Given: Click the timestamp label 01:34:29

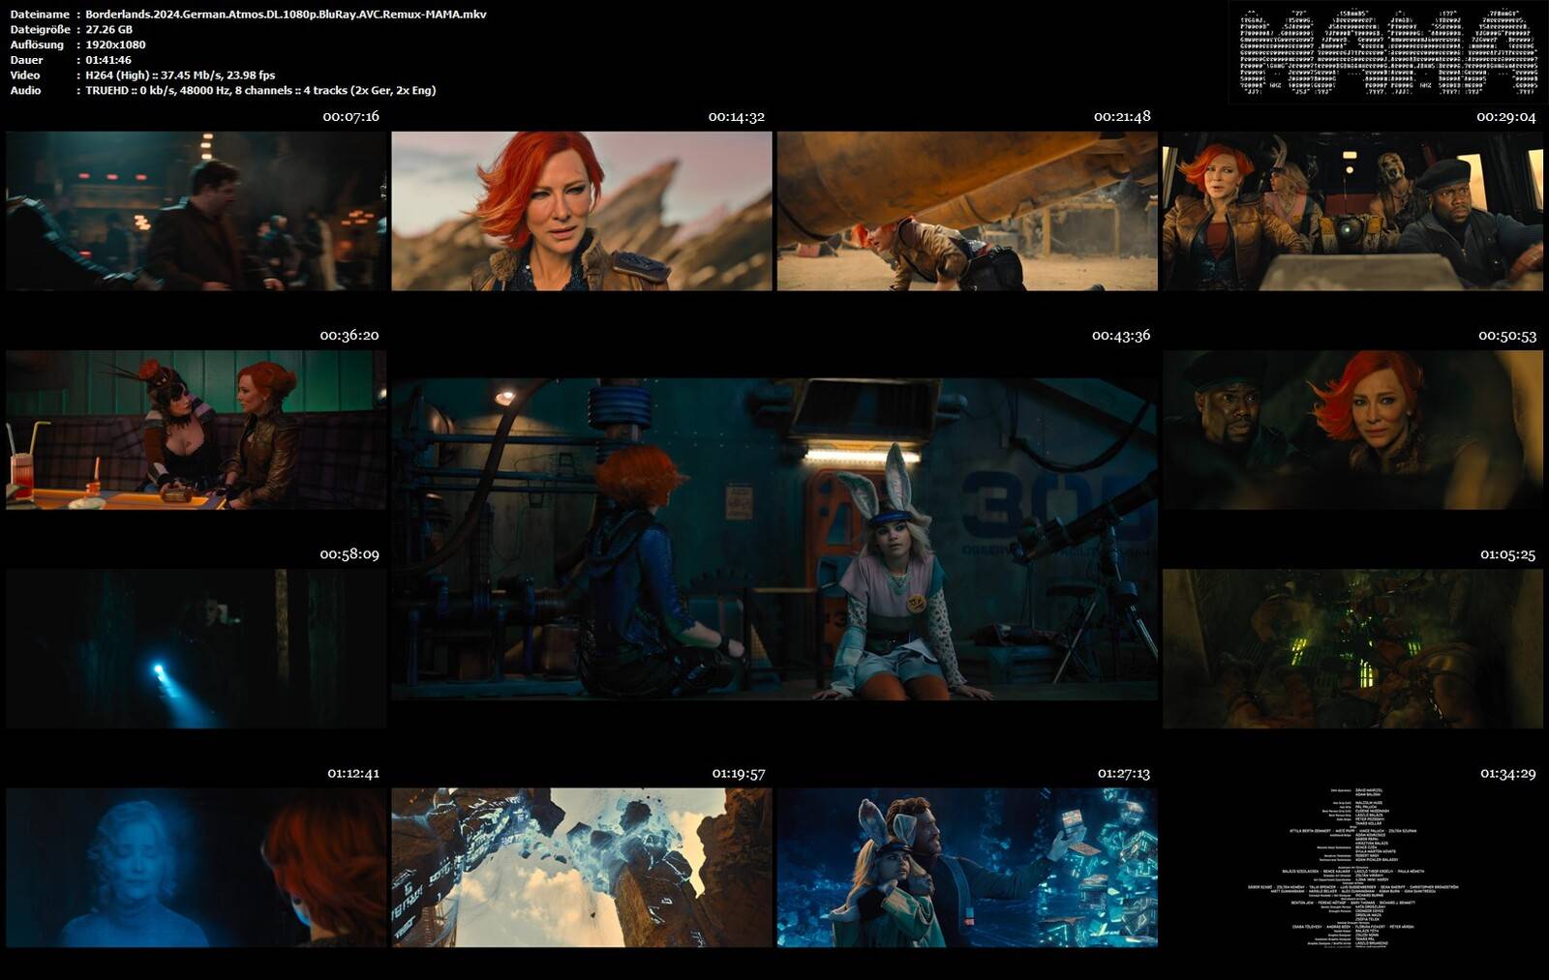Looking at the screenshot, I should tap(1507, 774).
